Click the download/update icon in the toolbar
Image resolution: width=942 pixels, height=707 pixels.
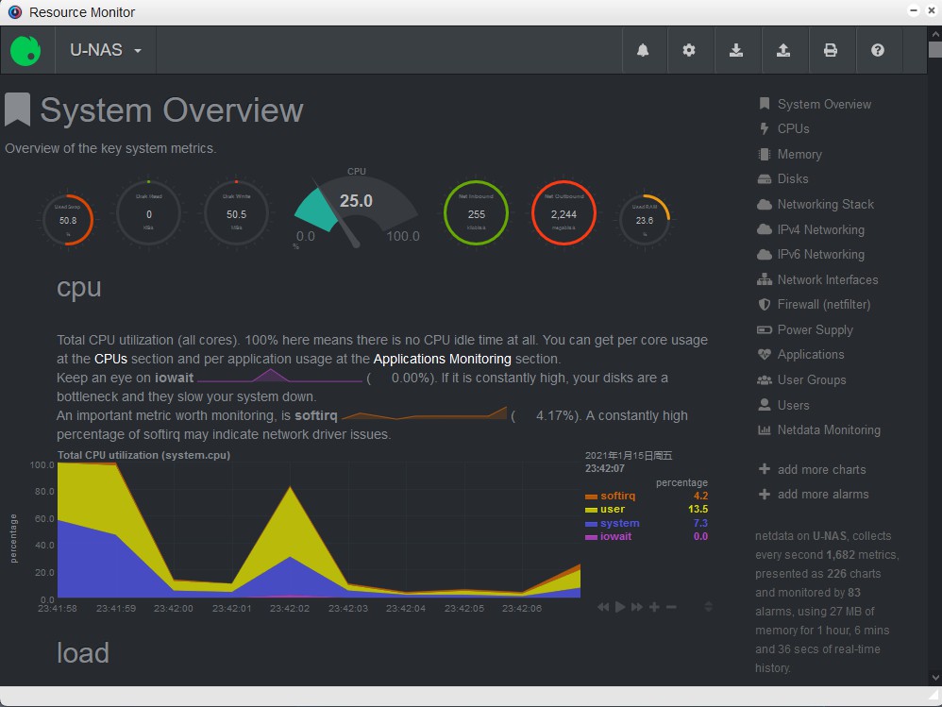pyautogui.click(x=736, y=50)
